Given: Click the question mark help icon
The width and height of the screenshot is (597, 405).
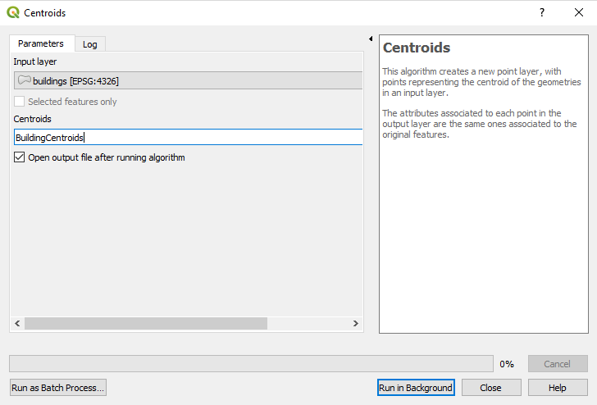Looking at the screenshot, I should click(541, 13).
